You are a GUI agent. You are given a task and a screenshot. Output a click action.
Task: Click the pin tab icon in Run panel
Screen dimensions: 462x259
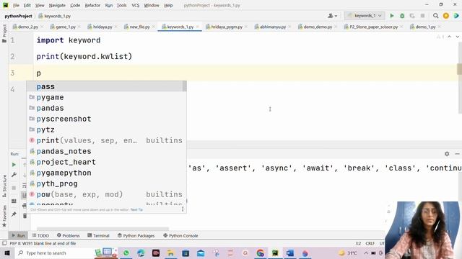[x=14, y=214]
